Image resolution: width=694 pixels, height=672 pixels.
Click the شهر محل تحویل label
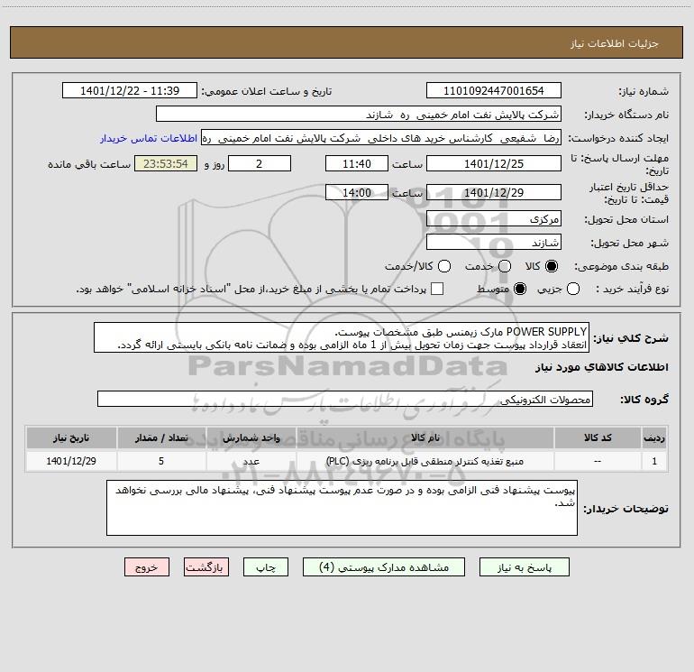630,244
